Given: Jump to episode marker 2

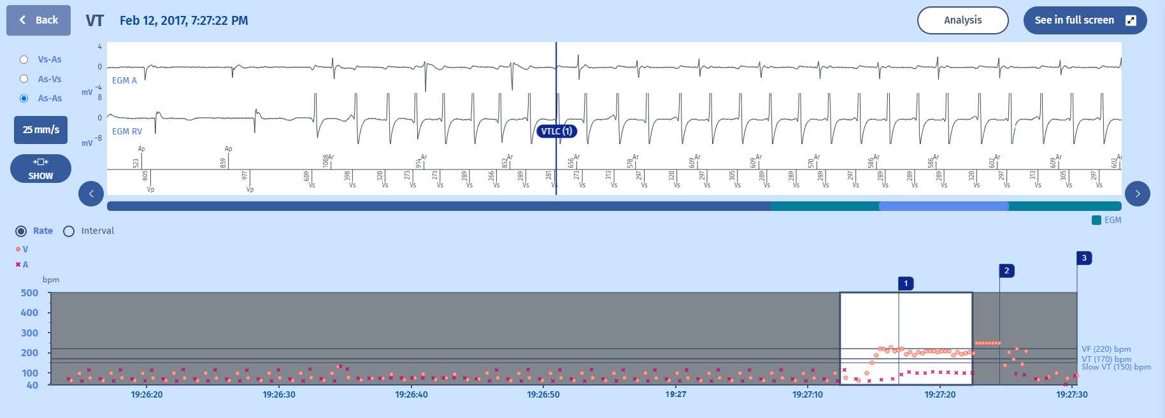Looking at the screenshot, I should pyautogui.click(x=1006, y=271).
